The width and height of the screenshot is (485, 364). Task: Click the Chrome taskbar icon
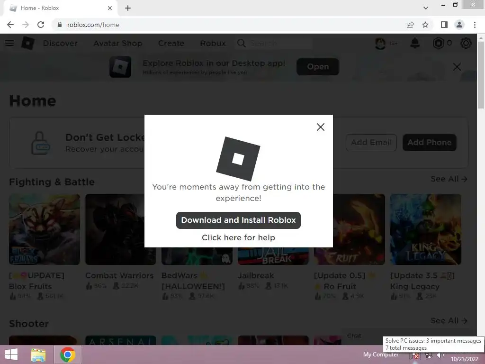click(68, 355)
